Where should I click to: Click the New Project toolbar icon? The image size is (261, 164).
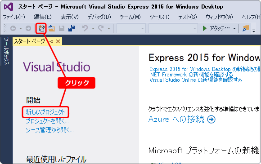coord(41,28)
